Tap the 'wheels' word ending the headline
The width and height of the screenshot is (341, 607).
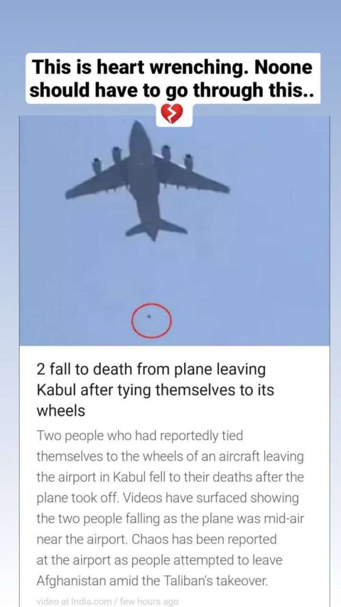click(x=61, y=411)
